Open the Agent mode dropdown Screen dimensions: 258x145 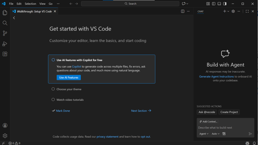pyautogui.click(x=204, y=134)
